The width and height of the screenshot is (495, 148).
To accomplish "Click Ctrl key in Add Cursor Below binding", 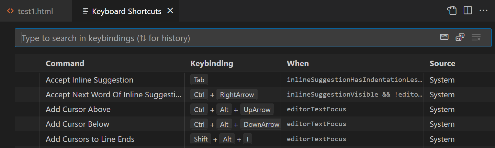I will coord(199,124).
